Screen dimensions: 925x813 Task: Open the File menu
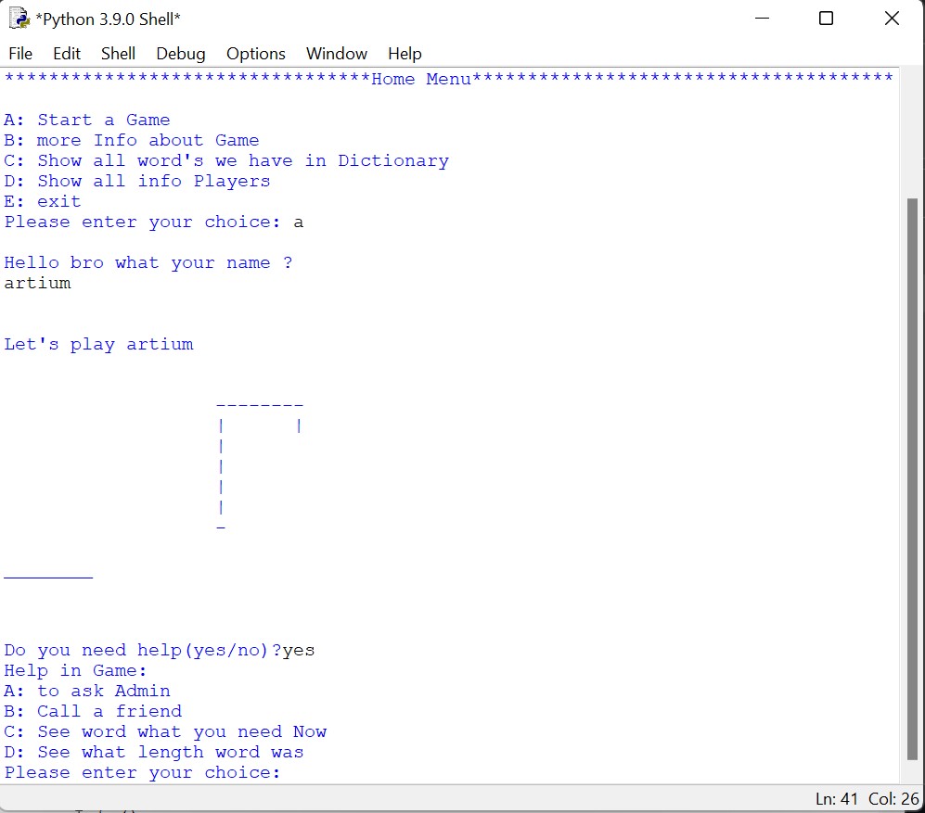(20, 53)
